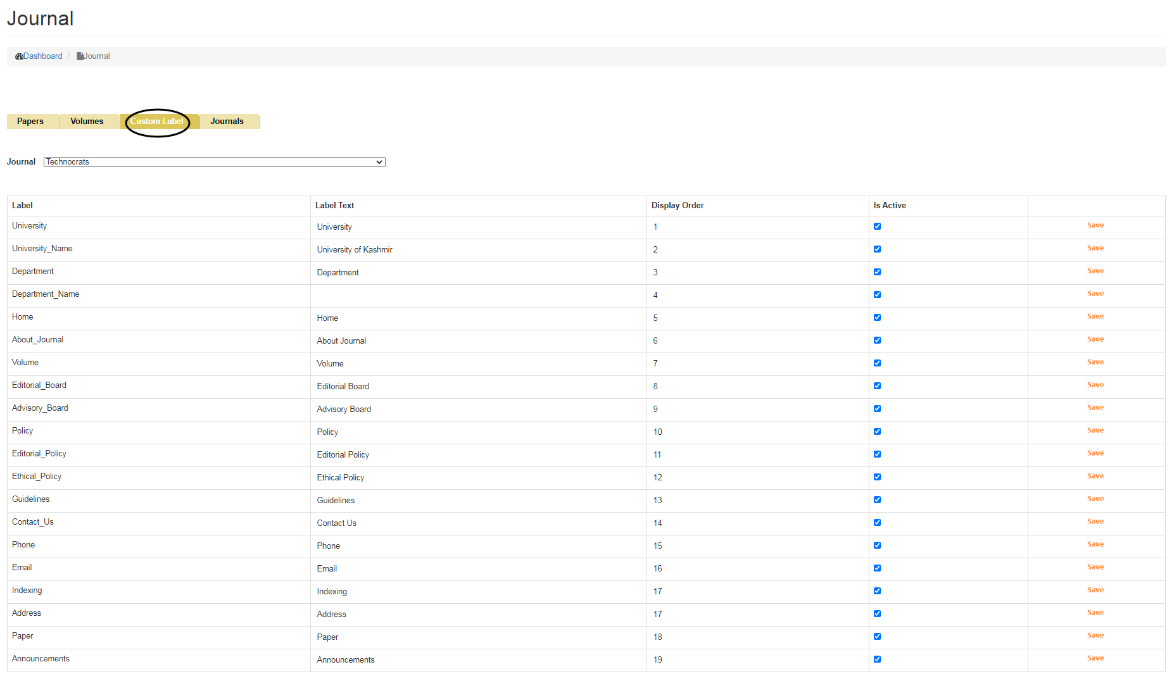The width and height of the screenshot is (1174, 681).
Task: Click the Journal page icon in breadcrumb
Action: click(x=80, y=56)
